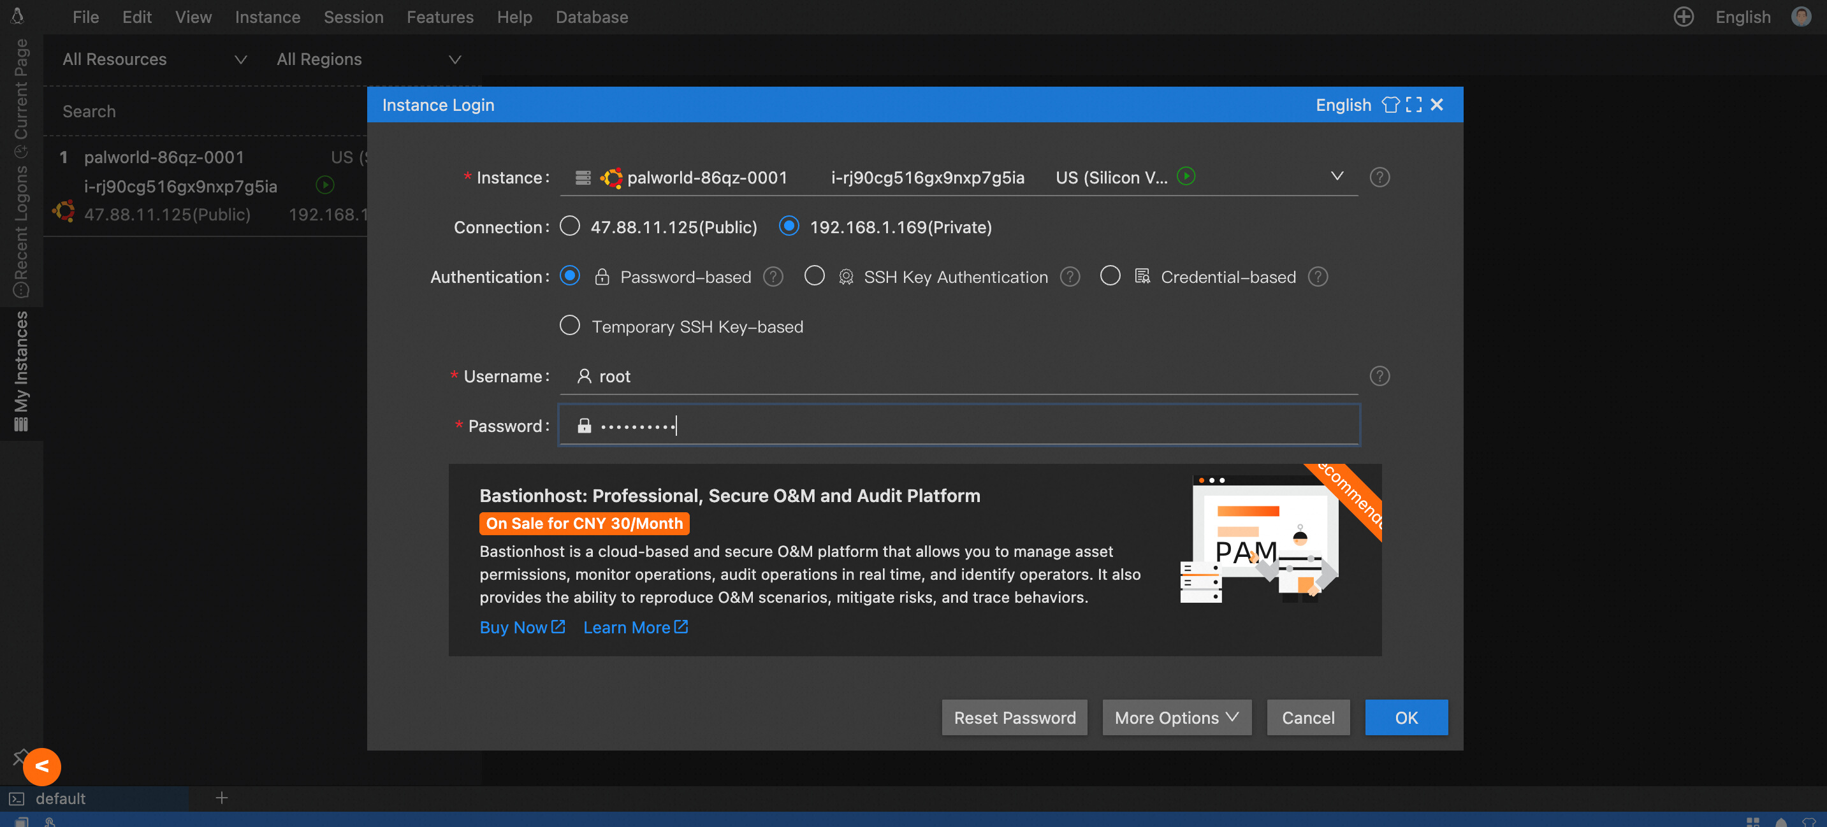Image resolution: width=1827 pixels, height=827 pixels.
Task: Choose Temporary SSH Key-based authentication
Action: click(x=569, y=326)
